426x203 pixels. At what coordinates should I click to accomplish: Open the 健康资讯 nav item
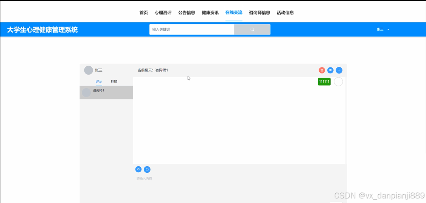(x=210, y=12)
